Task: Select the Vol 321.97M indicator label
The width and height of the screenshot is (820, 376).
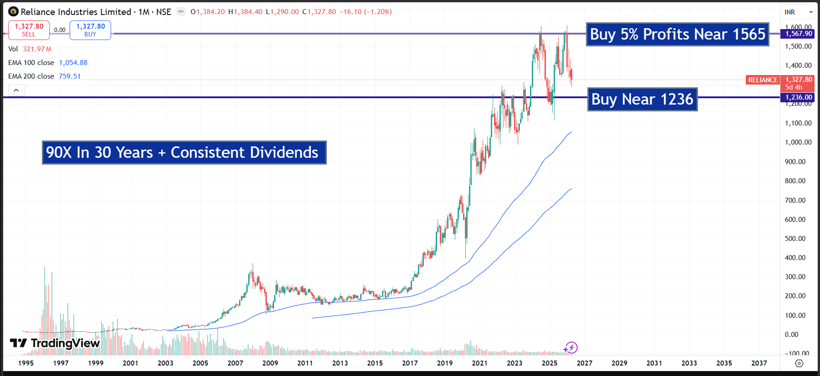Action: click(30, 49)
